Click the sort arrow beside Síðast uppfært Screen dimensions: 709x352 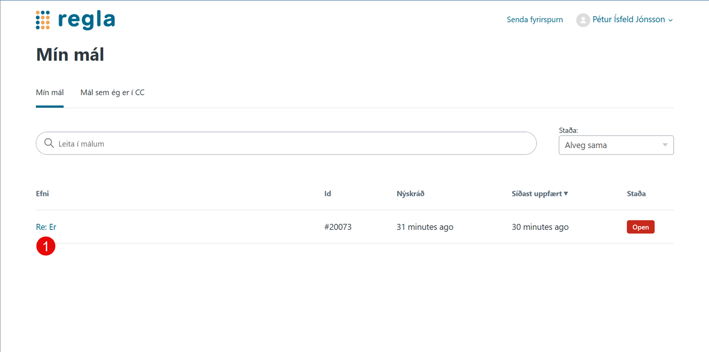(x=566, y=194)
